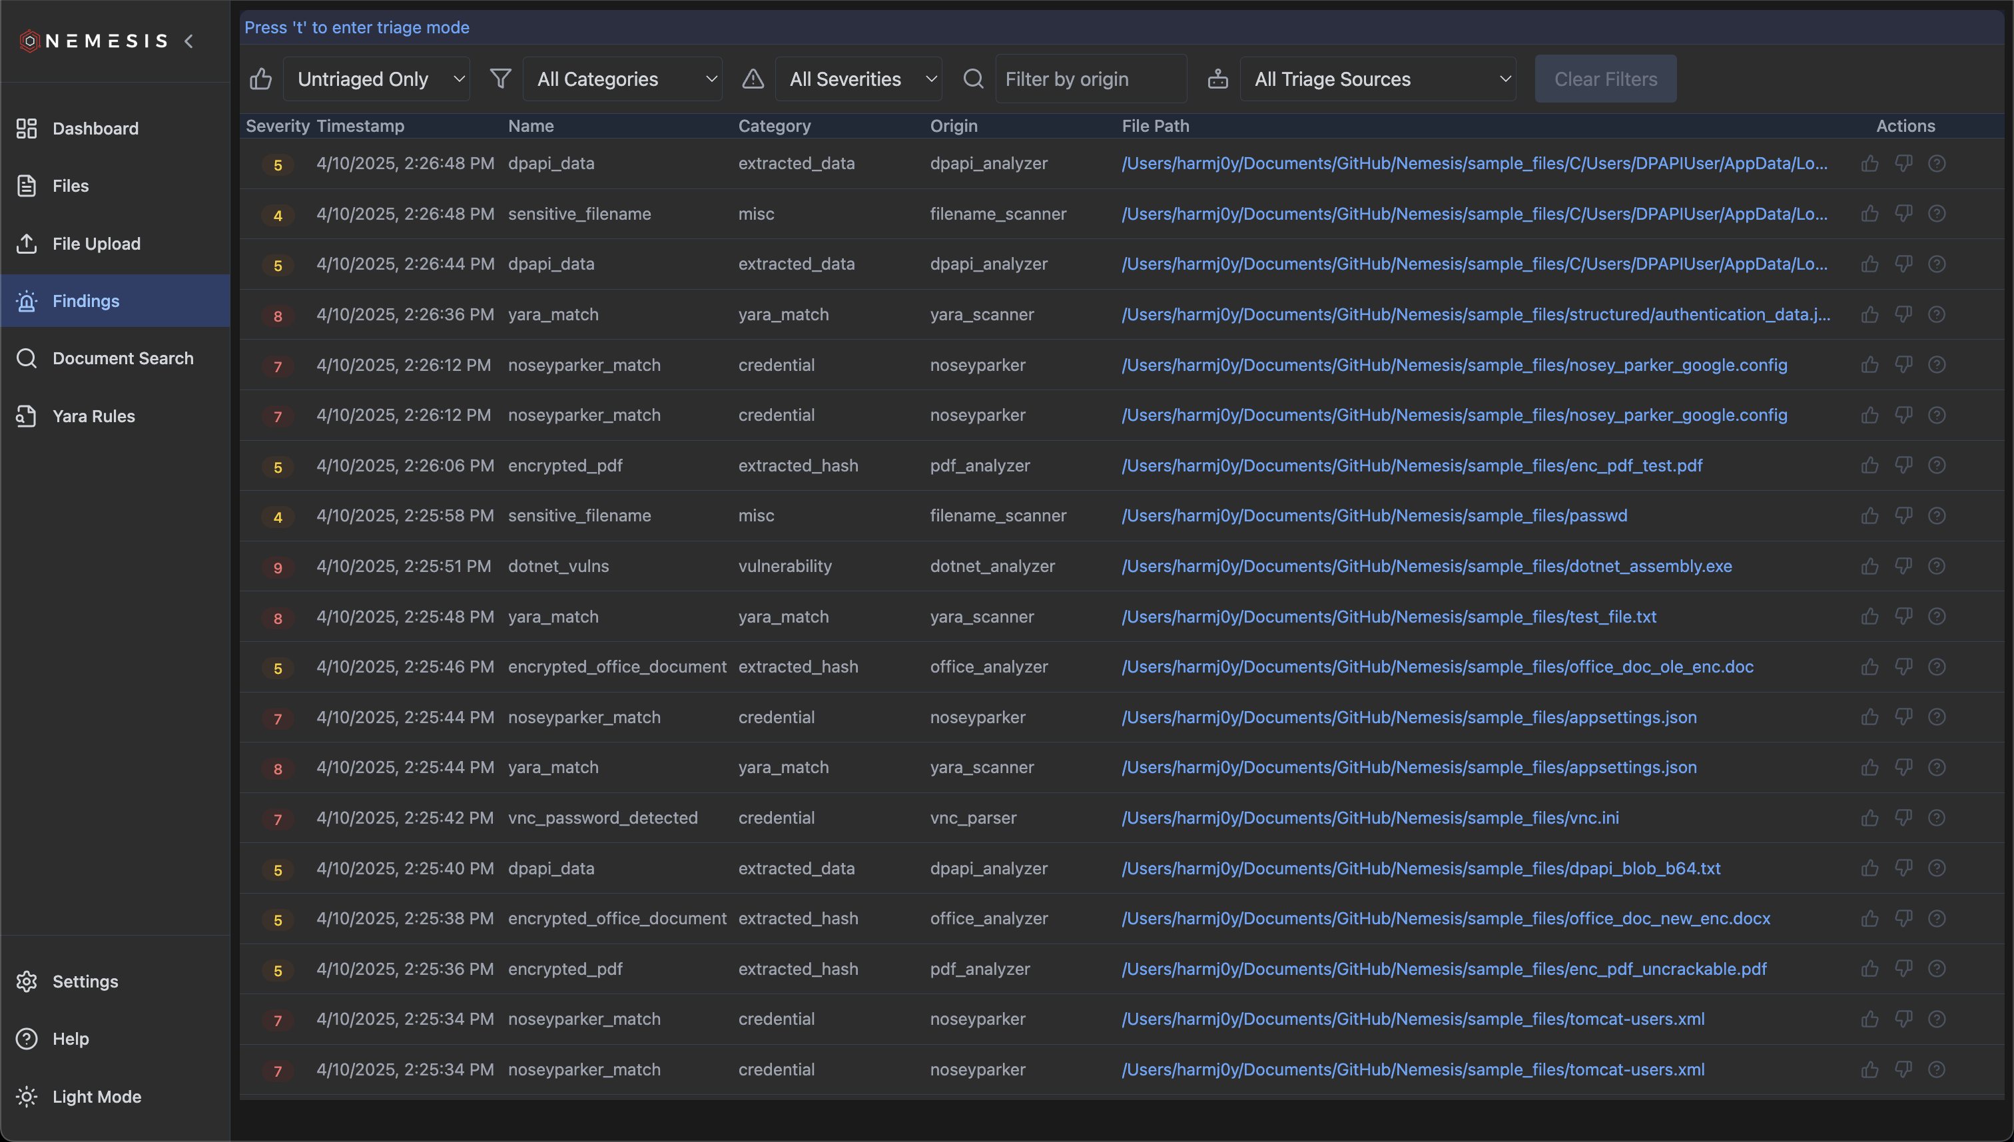
Task: Click the Filter by origin input field
Action: 1091,79
